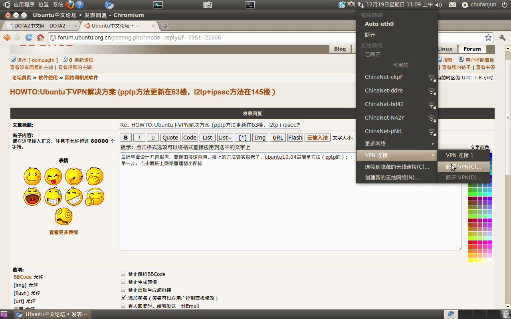Open the 系统 menu in the top panel
This screenshot has height=319, width=511.
tap(58, 5)
